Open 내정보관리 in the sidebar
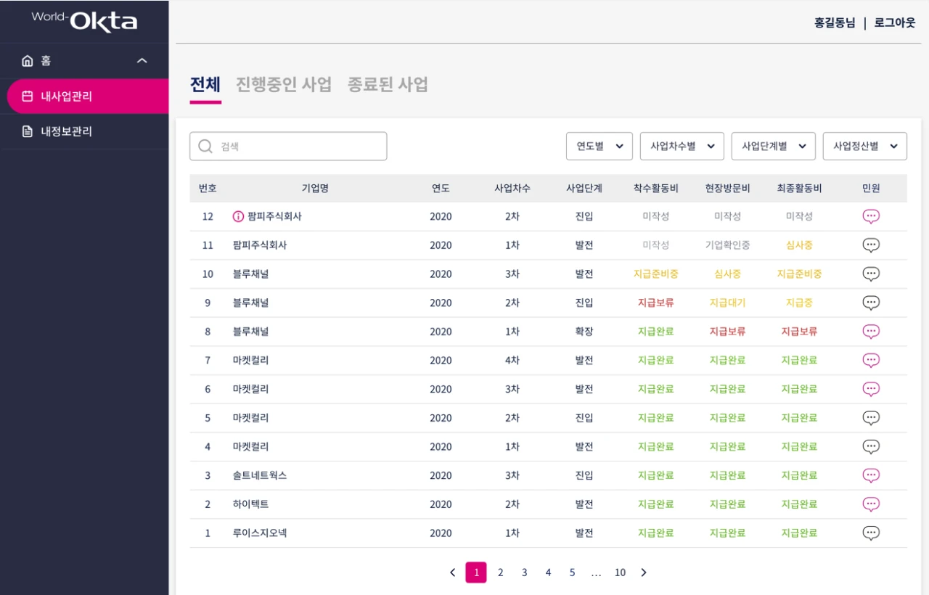 tap(66, 131)
